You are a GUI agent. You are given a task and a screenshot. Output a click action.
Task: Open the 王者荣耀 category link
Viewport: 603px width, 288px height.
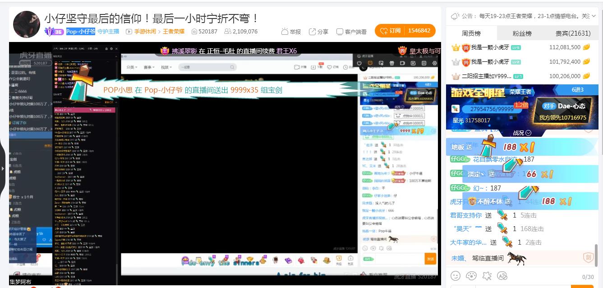tap(174, 32)
